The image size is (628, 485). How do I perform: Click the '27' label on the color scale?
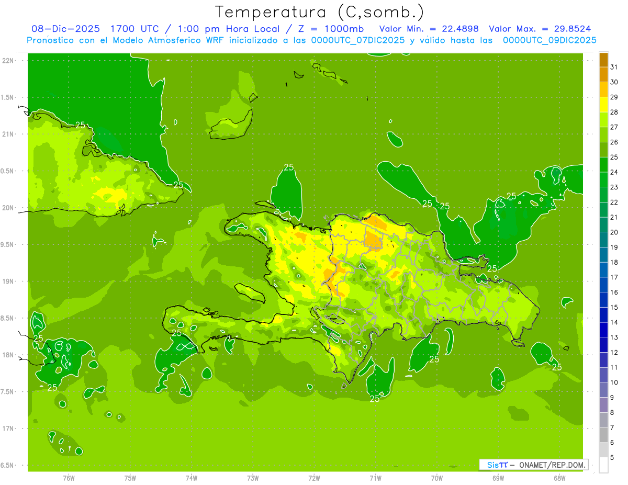pos(614,127)
